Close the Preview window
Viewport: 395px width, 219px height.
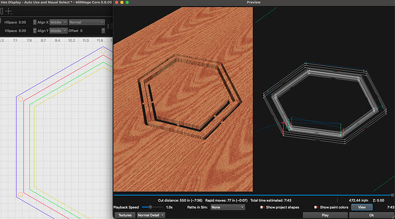coord(116,2)
